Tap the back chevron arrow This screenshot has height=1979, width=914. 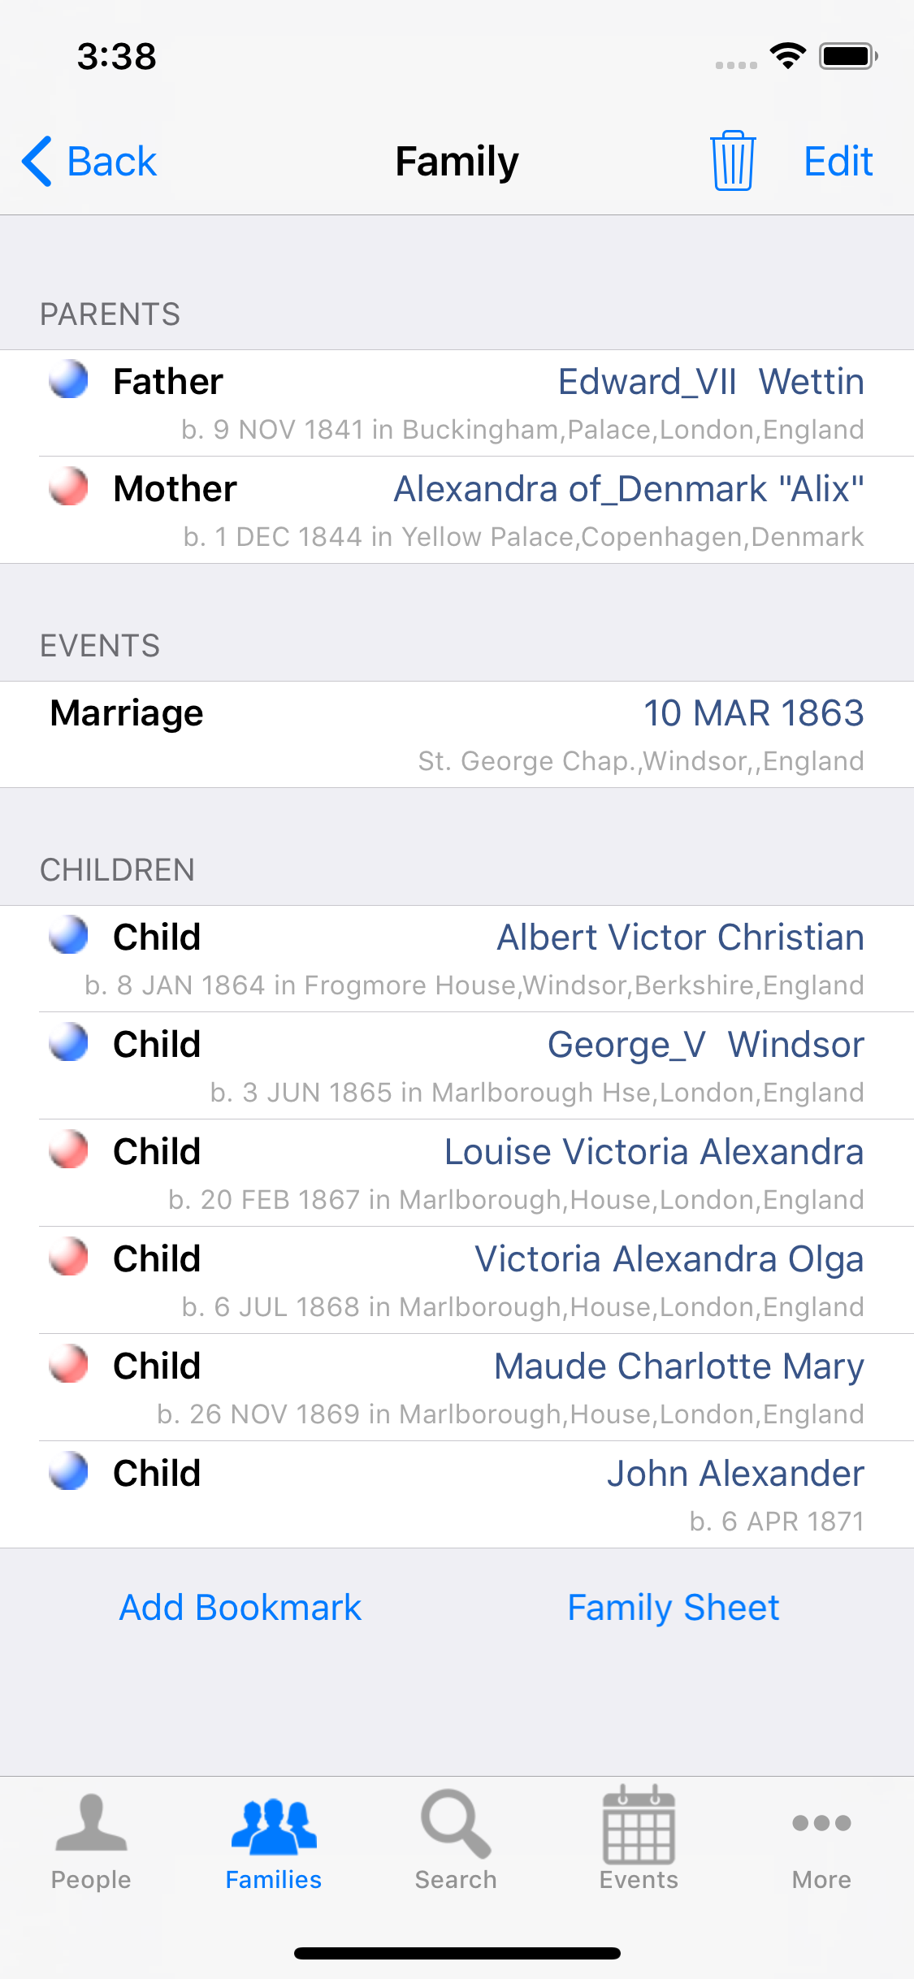coord(37,161)
